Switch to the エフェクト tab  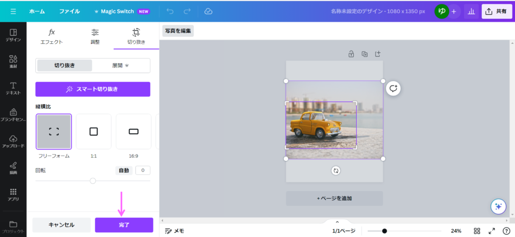coord(51,36)
